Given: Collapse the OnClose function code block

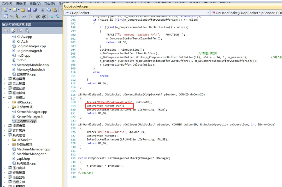Looking at the screenshot, I should (x=79, y=124).
